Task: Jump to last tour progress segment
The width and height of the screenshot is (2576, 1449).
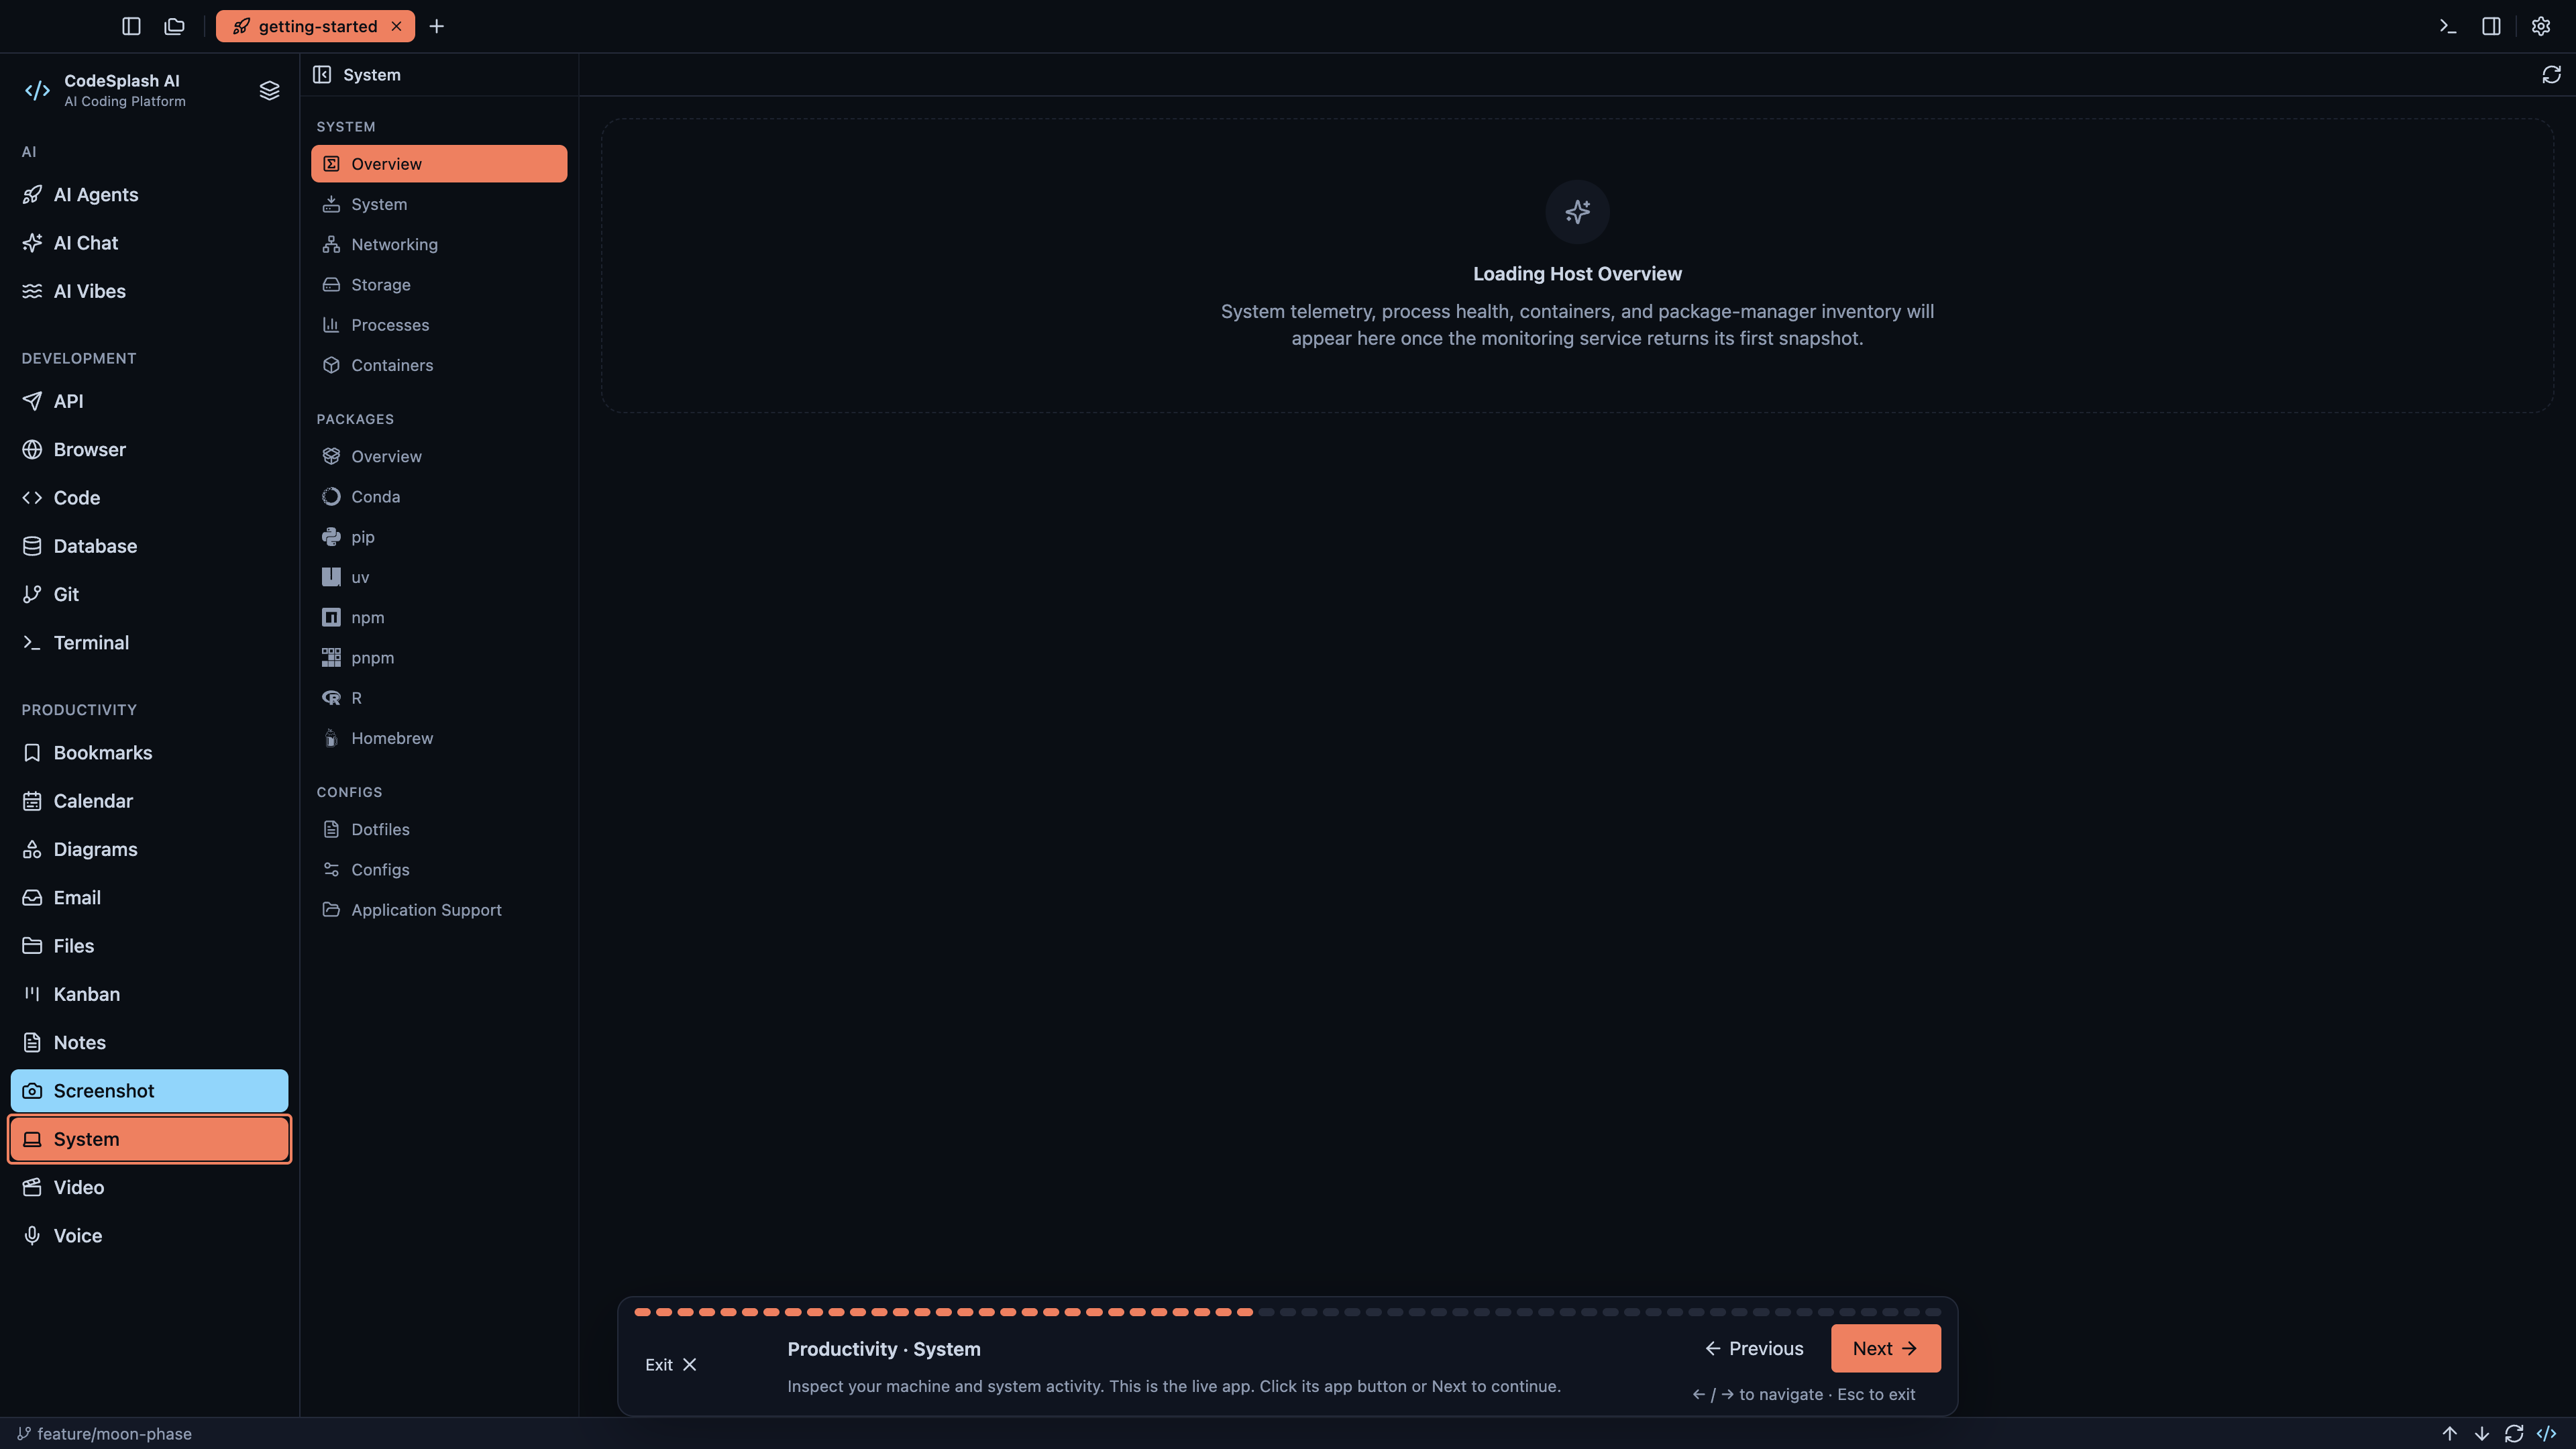Action: [1933, 1312]
